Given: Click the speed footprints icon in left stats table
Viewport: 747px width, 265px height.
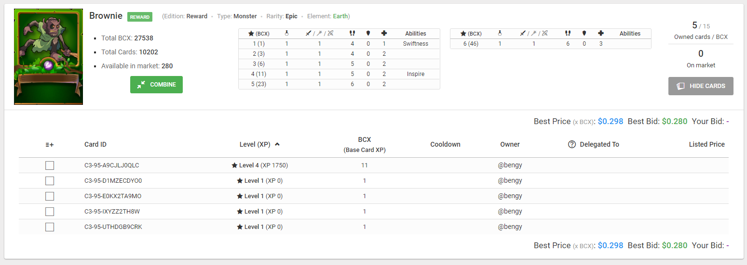Looking at the screenshot, I should tap(353, 34).
